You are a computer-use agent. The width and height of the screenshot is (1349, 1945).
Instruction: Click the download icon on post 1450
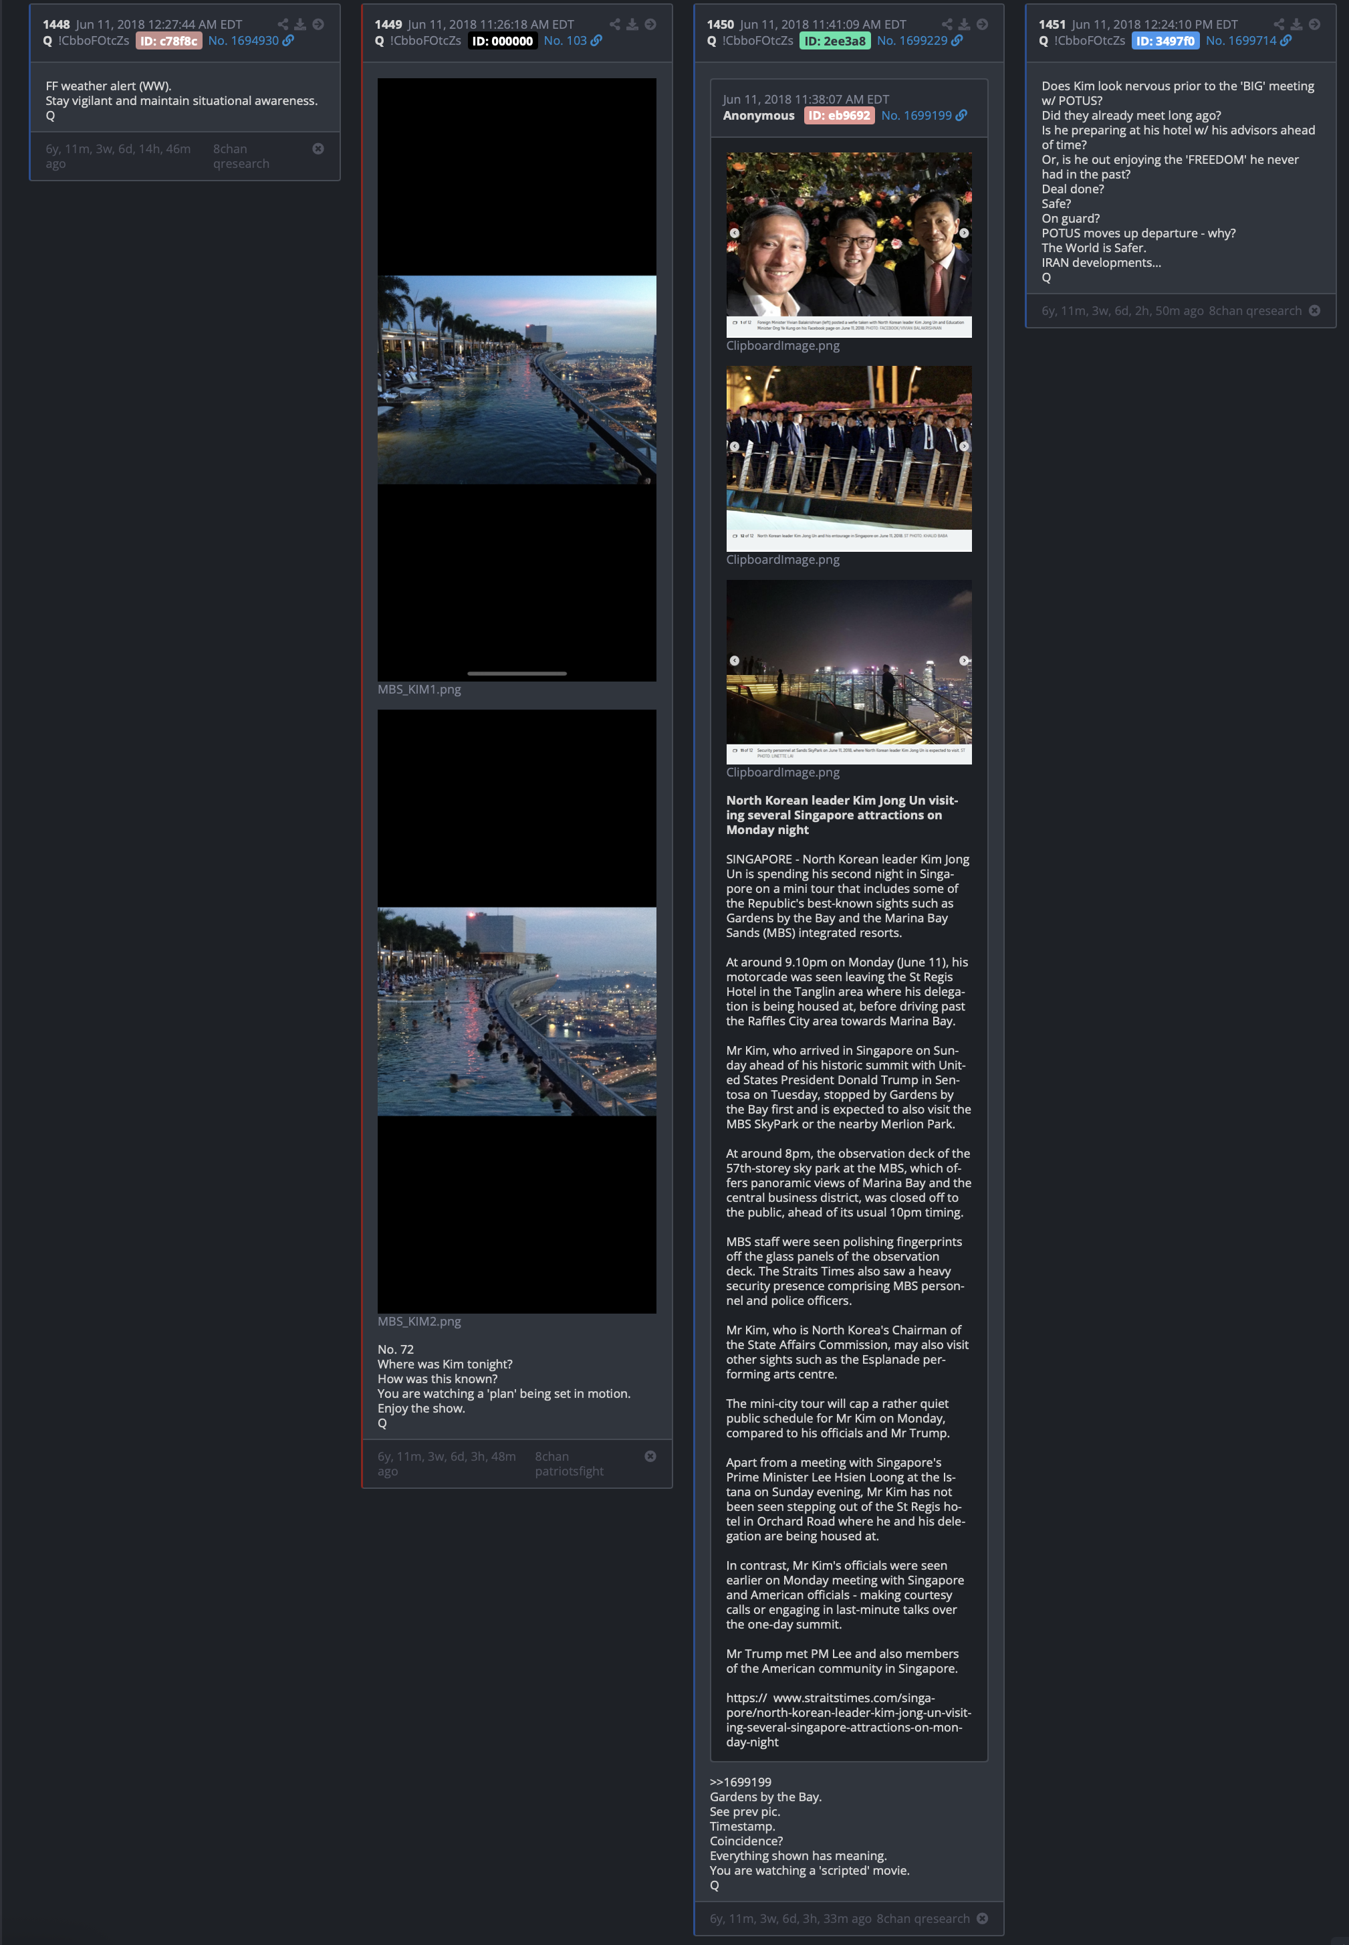point(965,25)
